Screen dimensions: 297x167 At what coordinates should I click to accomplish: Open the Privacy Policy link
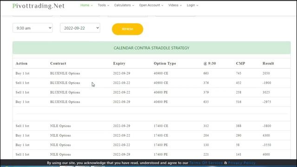pos(242,163)
